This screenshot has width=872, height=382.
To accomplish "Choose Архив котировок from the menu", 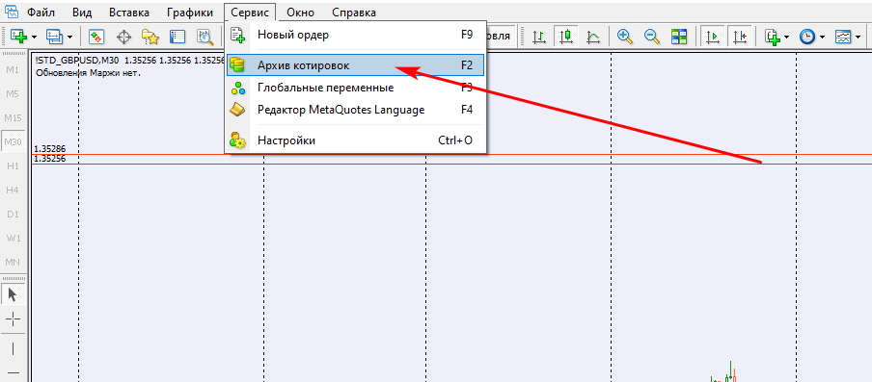I will (356, 65).
